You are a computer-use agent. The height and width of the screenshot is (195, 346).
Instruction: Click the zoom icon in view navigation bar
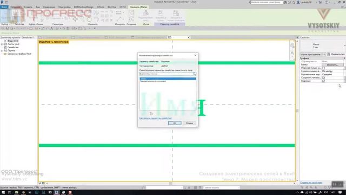point(292,53)
